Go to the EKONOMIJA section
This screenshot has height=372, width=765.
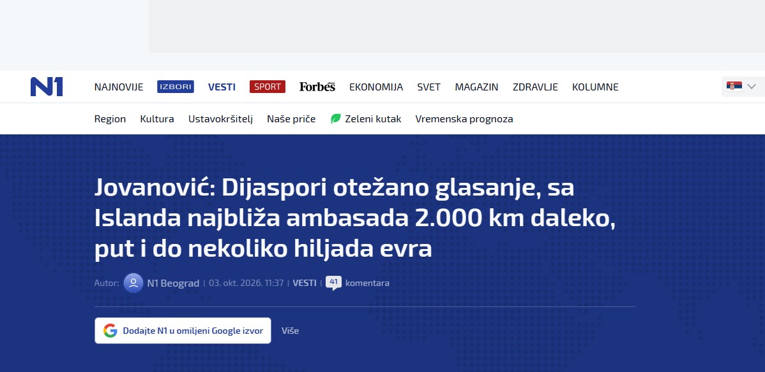pyautogui.click(x=376, y=87)
